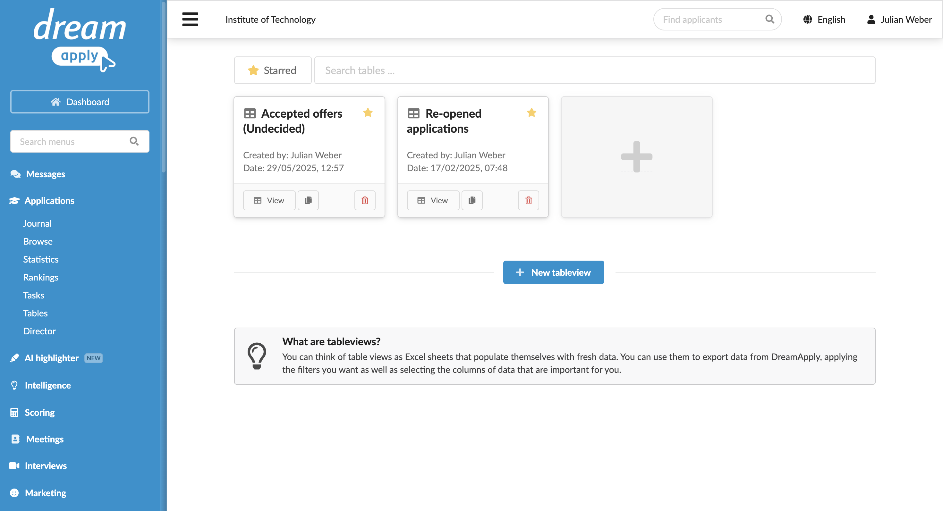Open Browse under Applications
This screenshot has width=943, height=511.
[38, 241]
